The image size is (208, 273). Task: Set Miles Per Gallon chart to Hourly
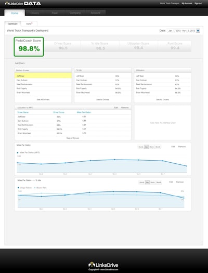pyautogui.click(x=141, y=147)
